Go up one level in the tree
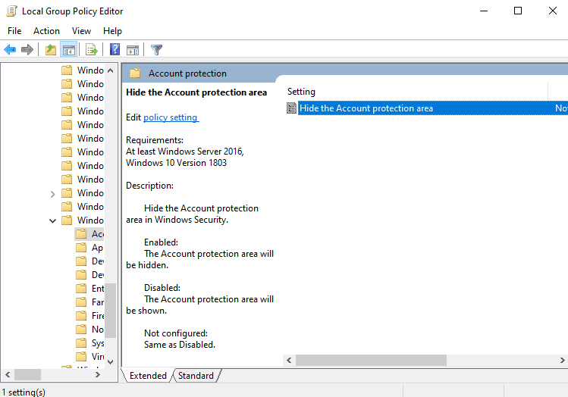The height and width of the screenshot is (397, 568). coord(51,49)
